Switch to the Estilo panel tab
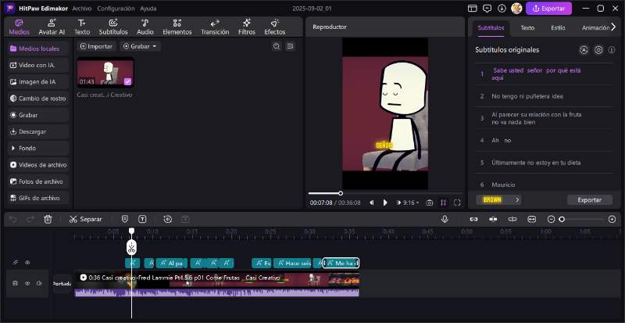The width and height of the screenshot is (625, 323). click(x=558, y=28)
